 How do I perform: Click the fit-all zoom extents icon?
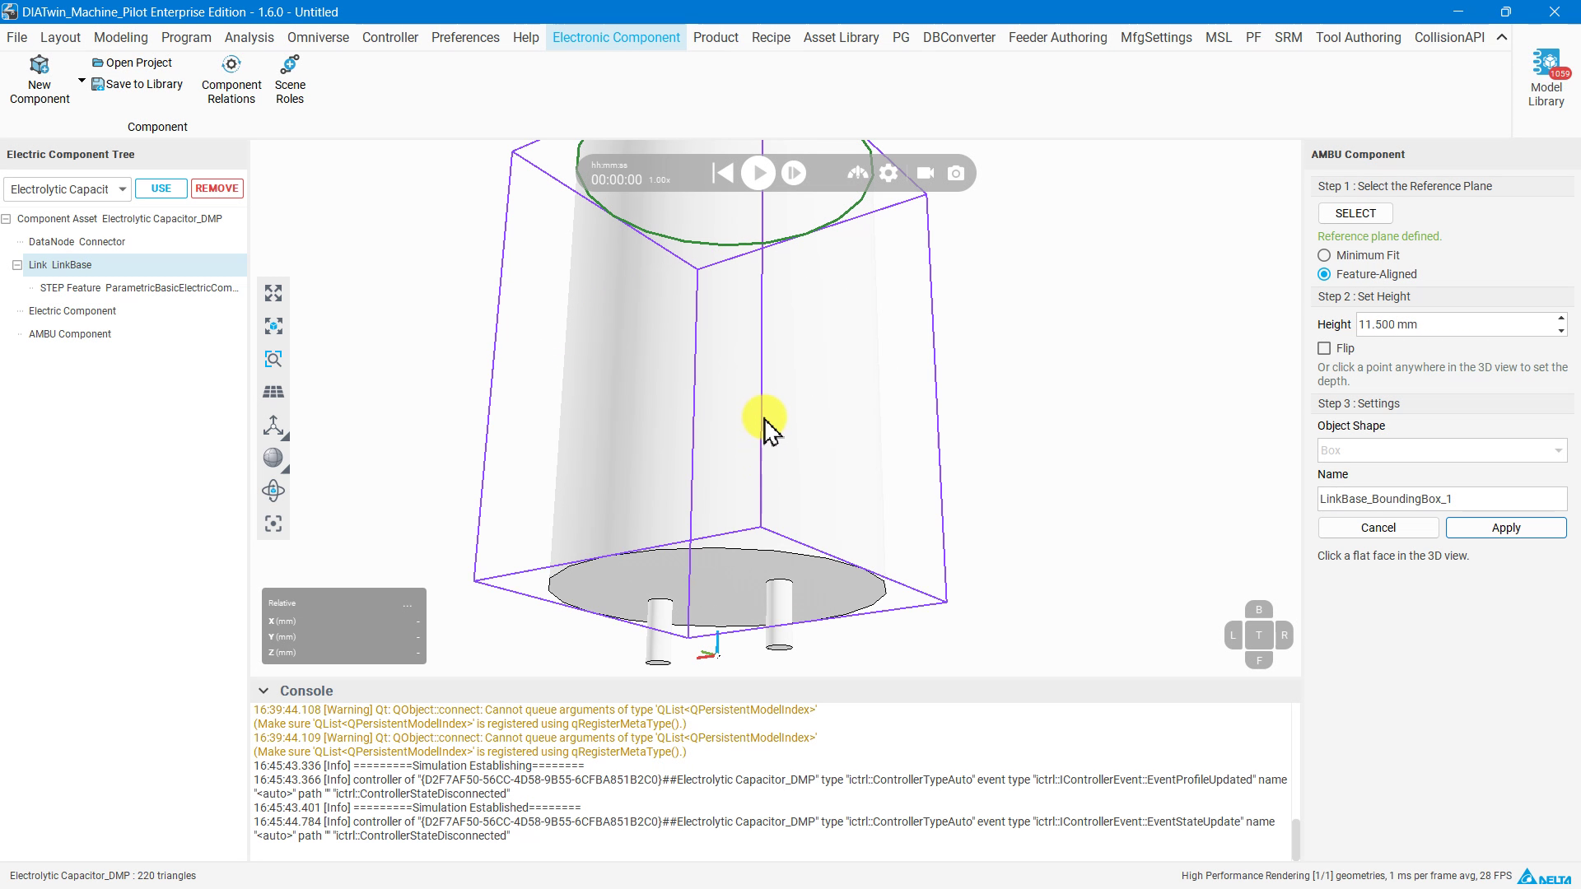click(x=273, y=294)
